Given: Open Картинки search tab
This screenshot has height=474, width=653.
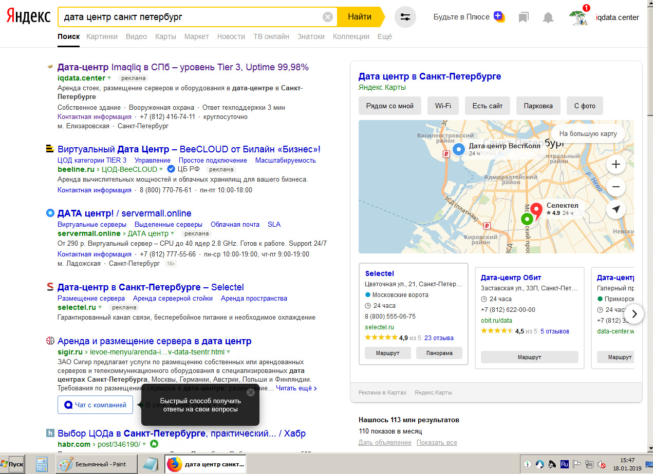Looking at the screenshot, I should [x=102, y=36].
